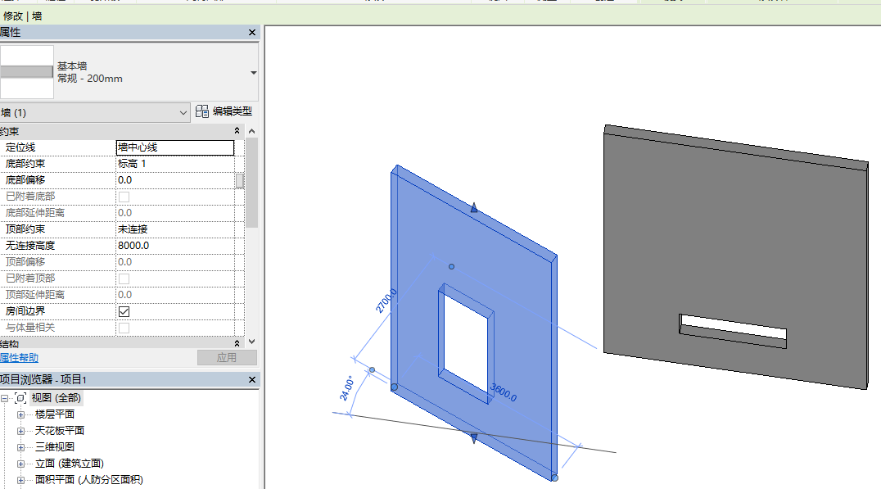Expand the 三维视图 tree node
This screenshot has height=489, width=881.
pos(20,447)
